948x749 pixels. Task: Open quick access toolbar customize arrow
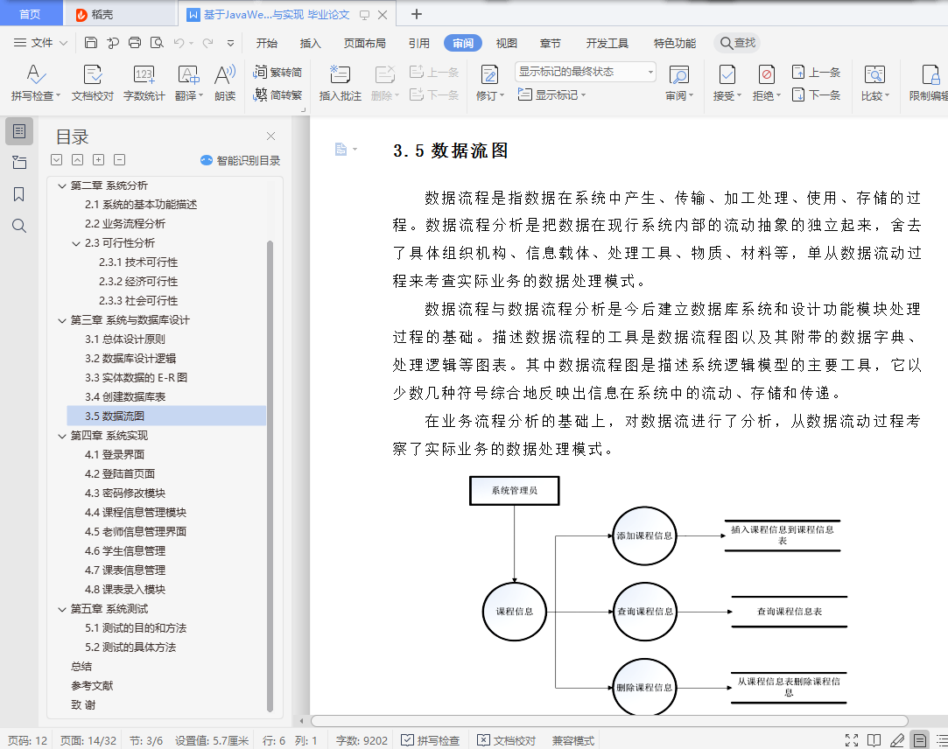230,43
